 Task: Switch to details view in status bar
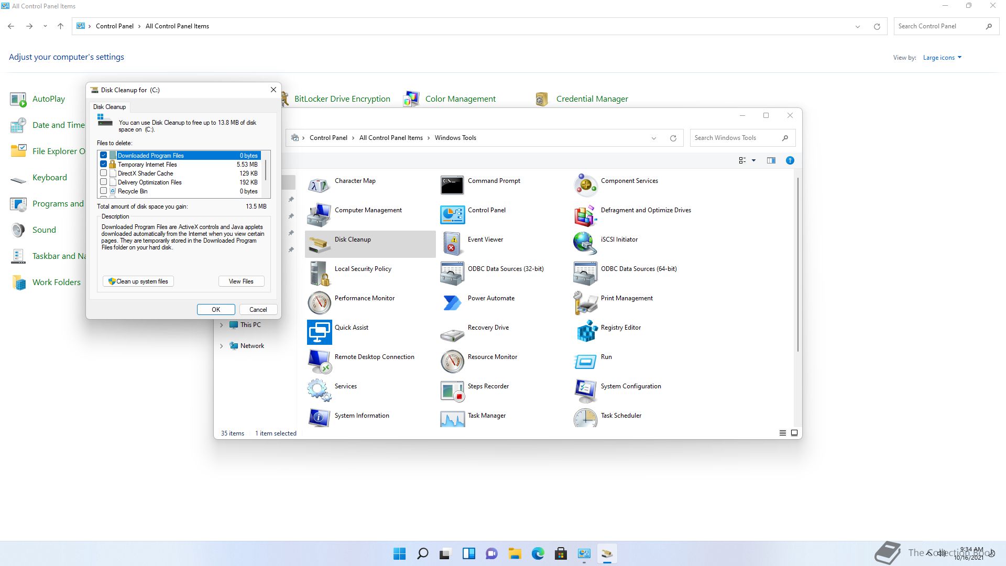[783, 433]
